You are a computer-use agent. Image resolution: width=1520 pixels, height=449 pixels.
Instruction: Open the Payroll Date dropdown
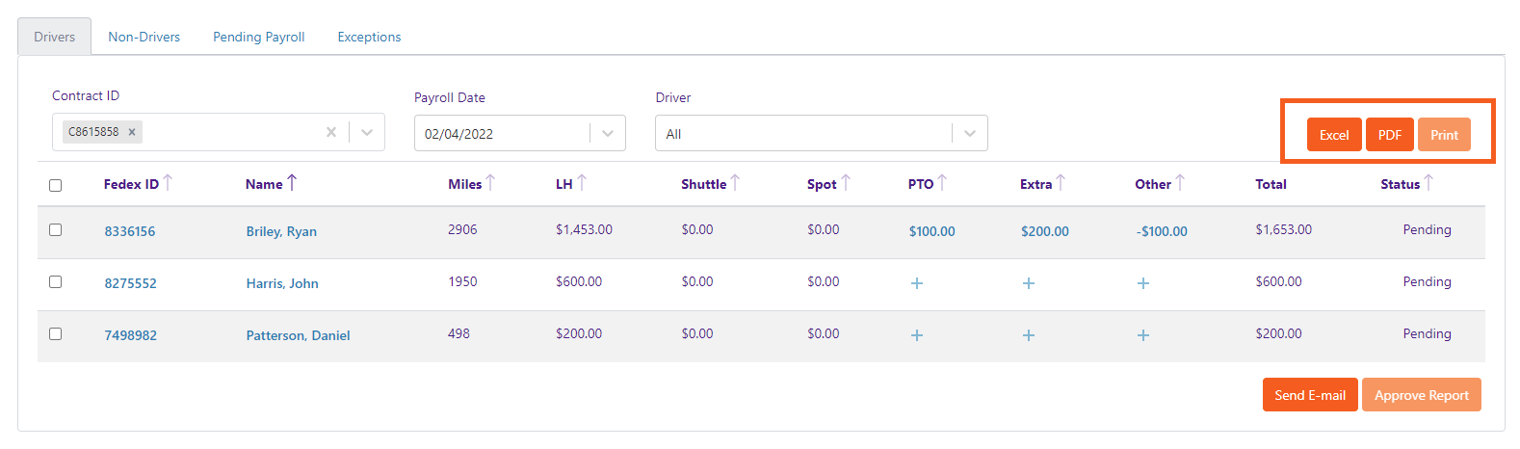click(x=608, y=133)
